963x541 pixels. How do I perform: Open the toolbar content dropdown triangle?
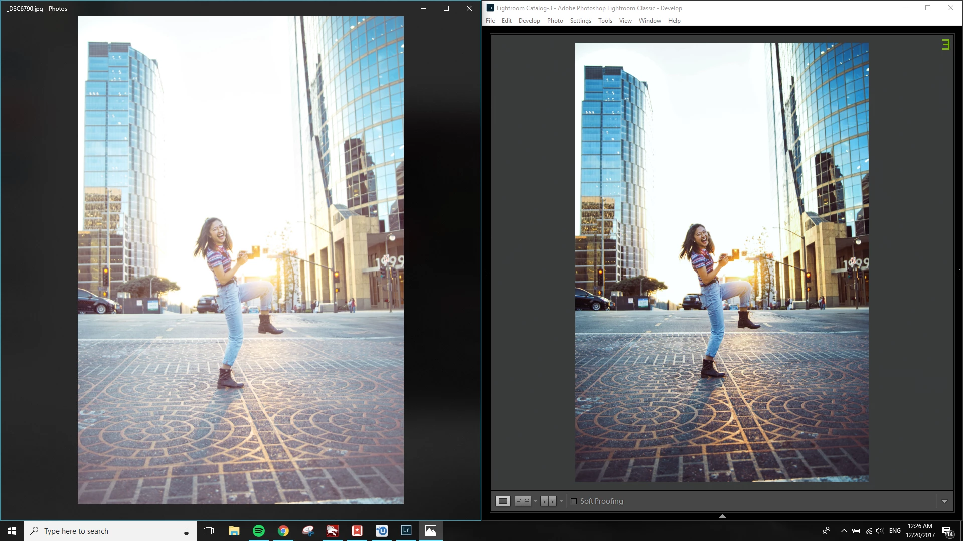(x=944, y=501)
